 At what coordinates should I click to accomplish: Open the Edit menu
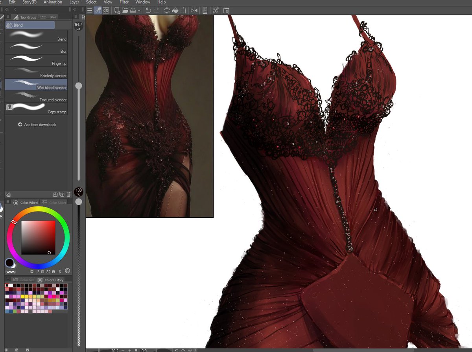(12, 2)
